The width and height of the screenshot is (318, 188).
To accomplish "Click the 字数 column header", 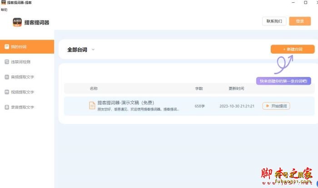I will coord(199,88).
